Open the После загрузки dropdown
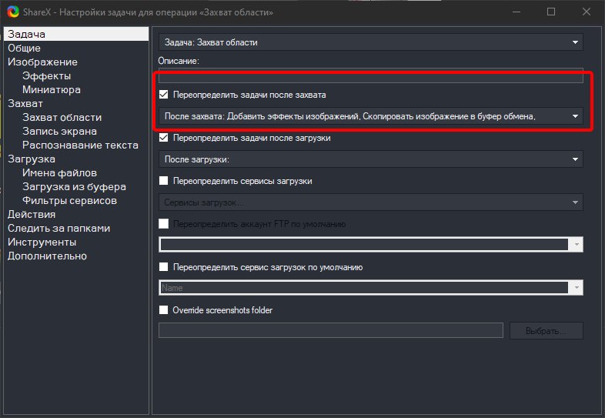 (x=370, y=159)
